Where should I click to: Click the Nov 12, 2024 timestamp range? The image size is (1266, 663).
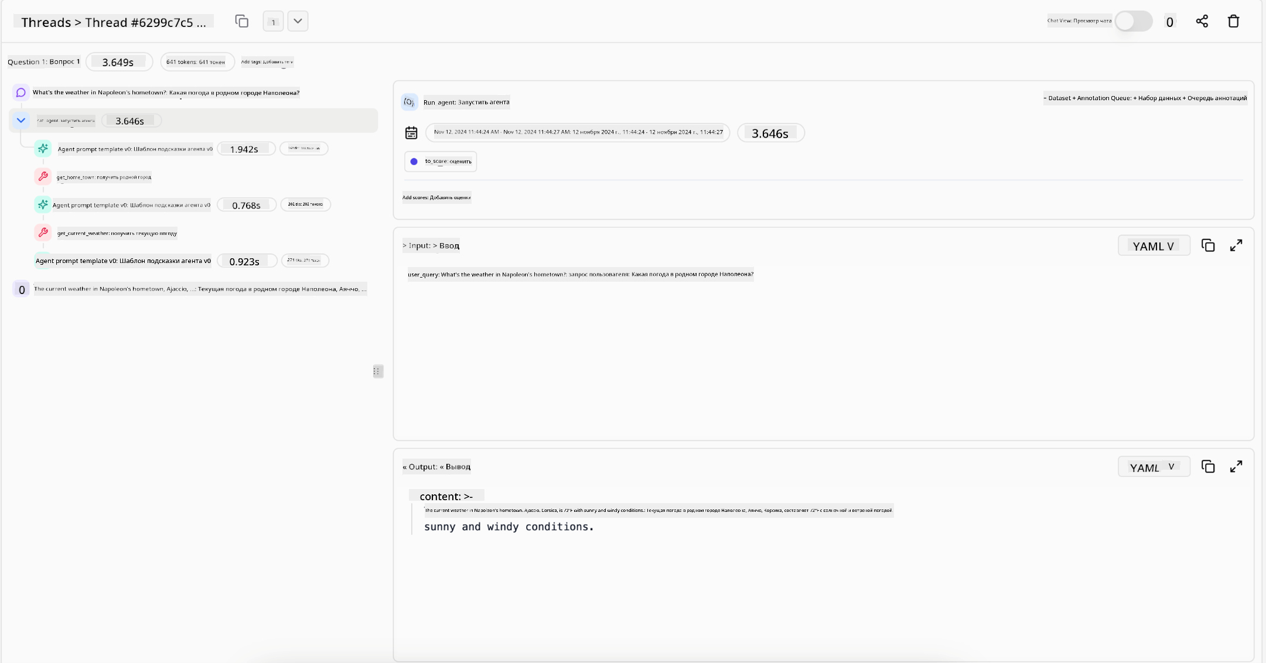point(578,132)
